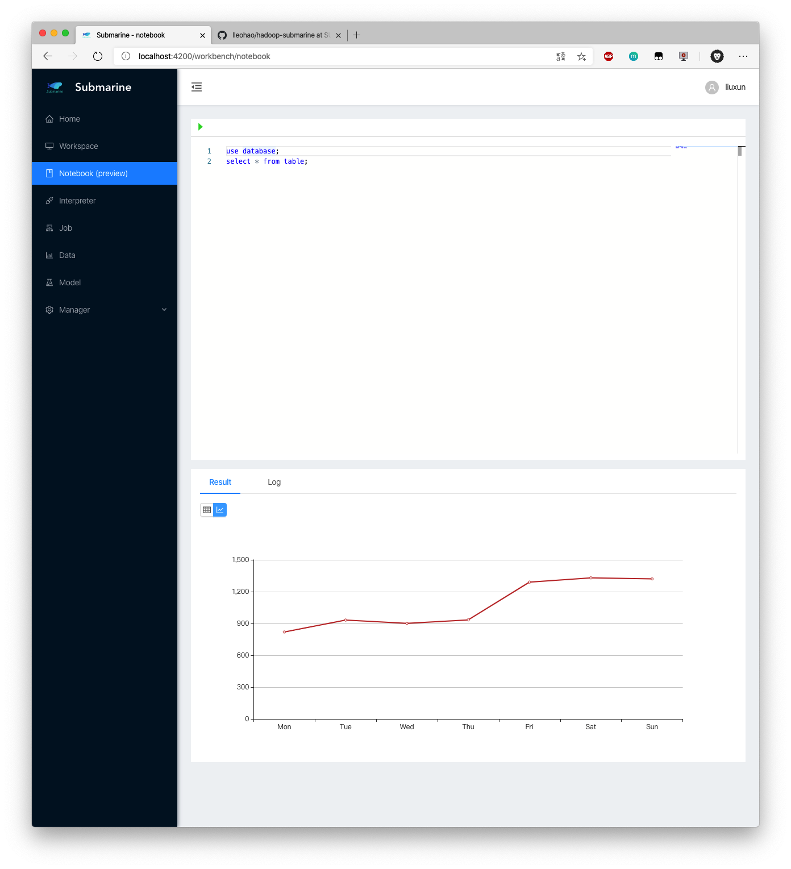791x869 pixels.
Task: Close the Submarine - notebook tab
Action: coord(202,35)
